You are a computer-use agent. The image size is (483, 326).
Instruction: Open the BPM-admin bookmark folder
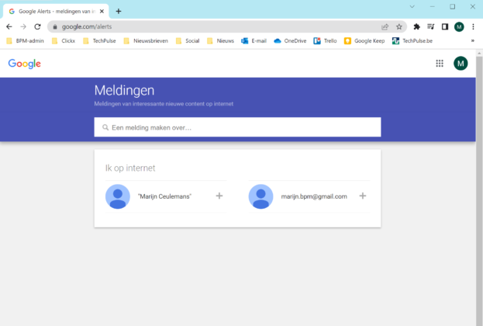tap(26, 40)
